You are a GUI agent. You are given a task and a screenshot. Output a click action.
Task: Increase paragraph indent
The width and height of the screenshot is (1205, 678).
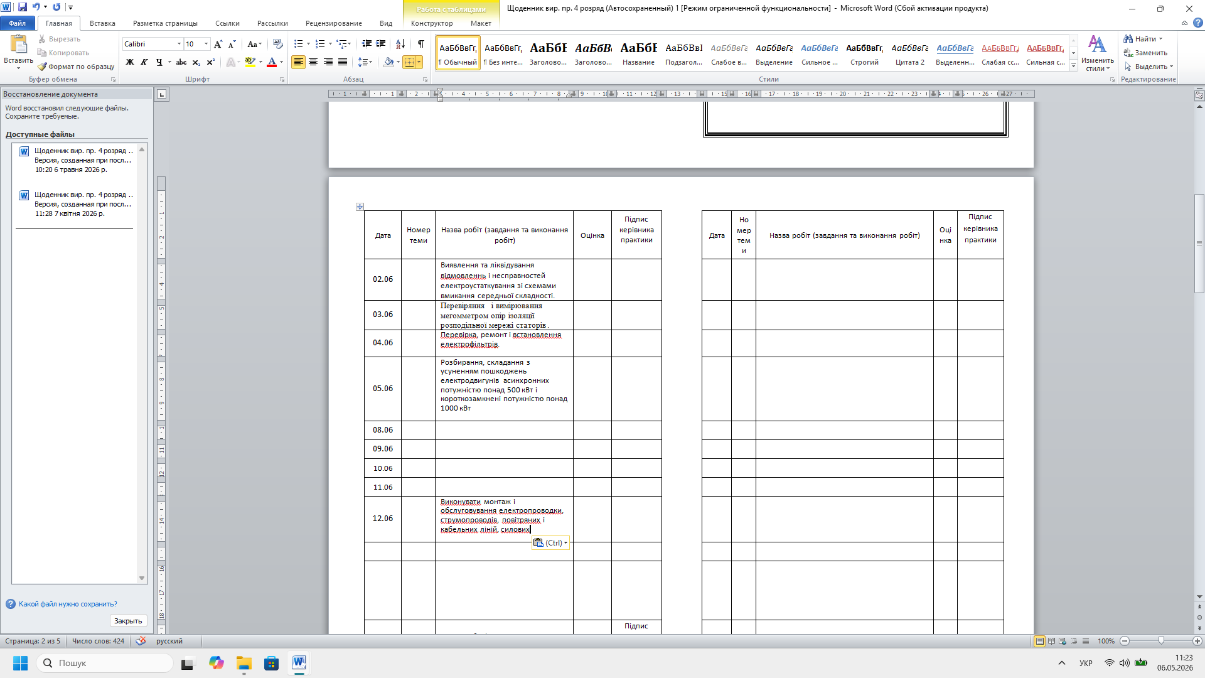click(381, 44)
